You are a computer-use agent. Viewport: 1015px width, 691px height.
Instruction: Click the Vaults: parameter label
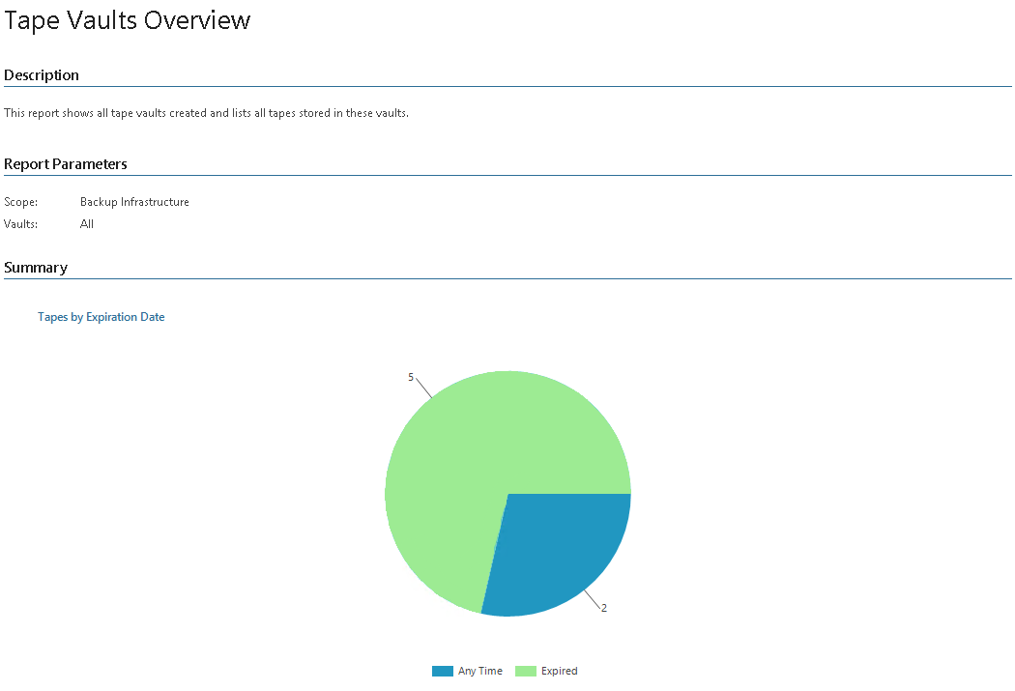pyautogui.click(x=20, y=224)
